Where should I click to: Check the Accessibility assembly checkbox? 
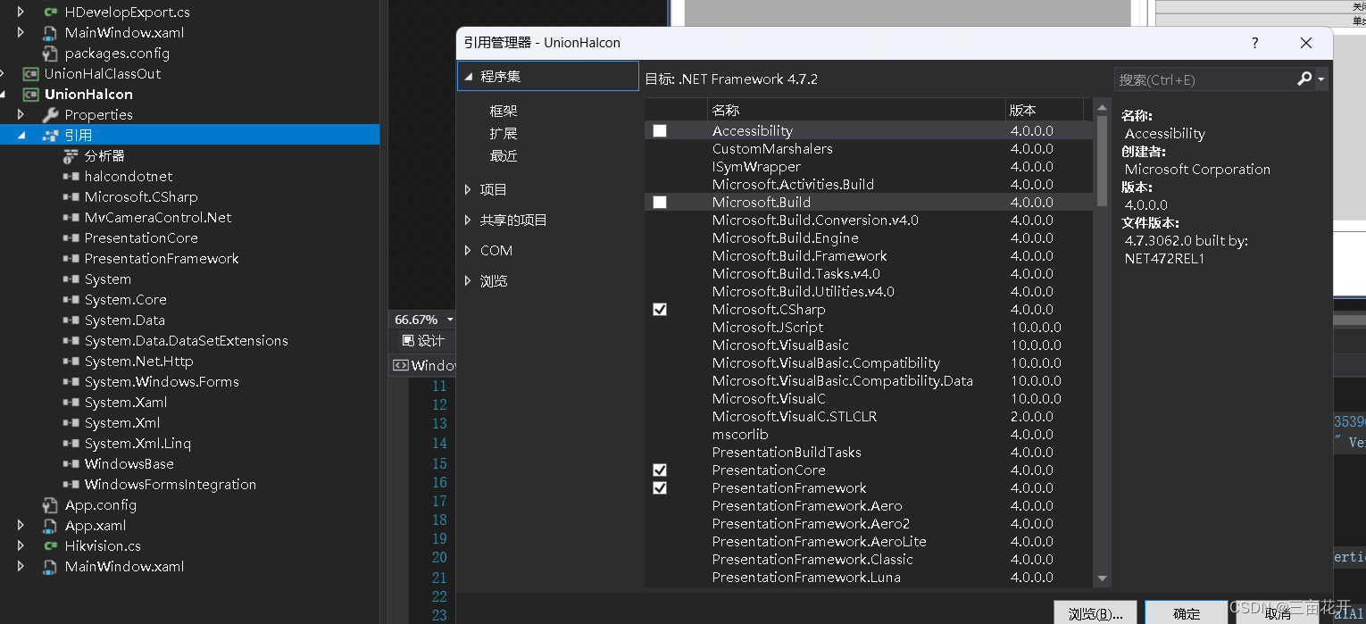[x=659, y=130]
